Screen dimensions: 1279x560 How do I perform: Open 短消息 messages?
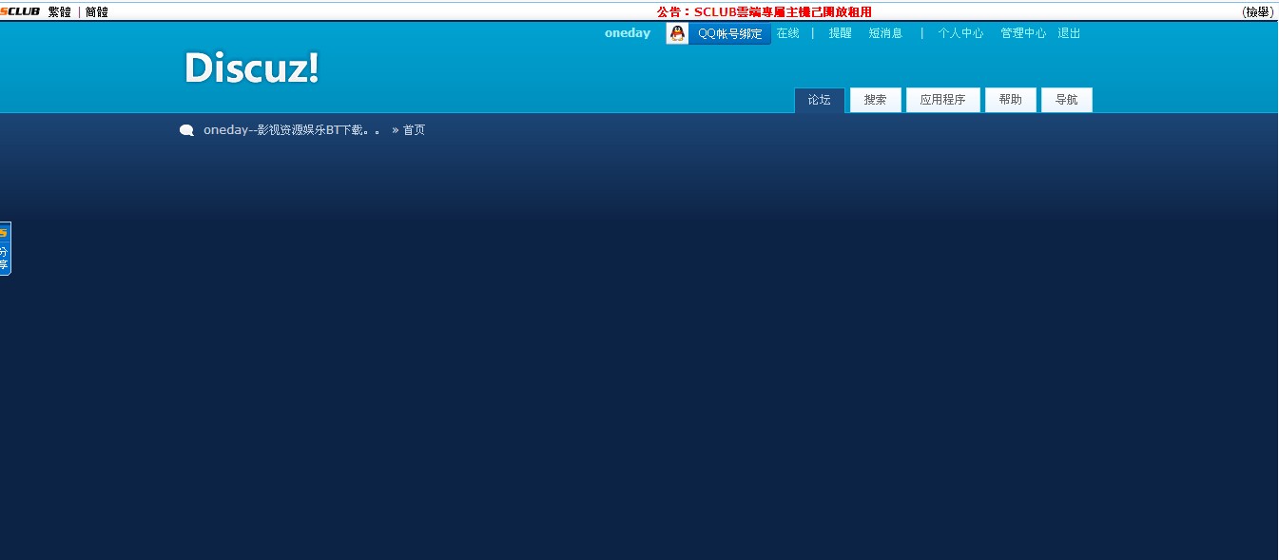click(x=885, y=33)
